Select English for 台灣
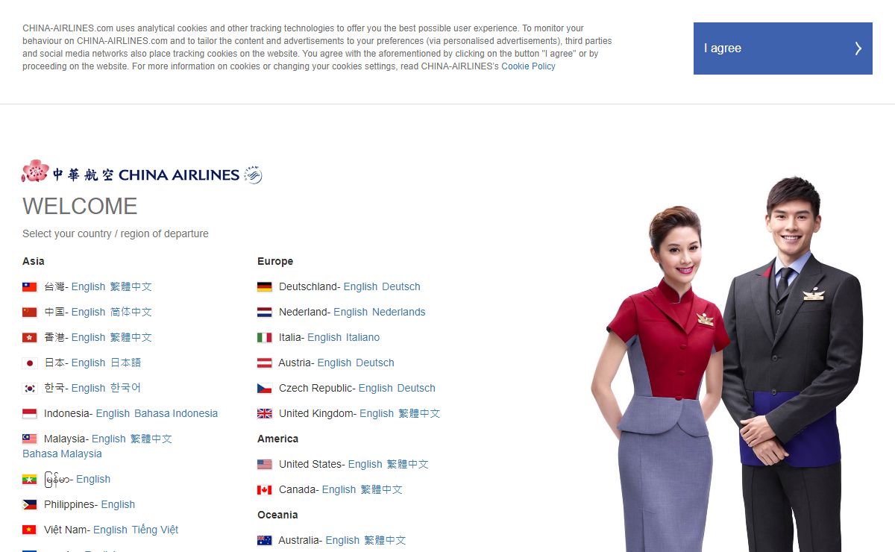The image size is (895, 552). point(89,286)
